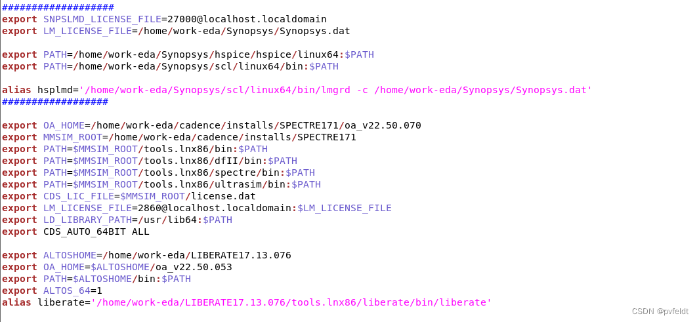
Task: Click the hsplmd alias name
Action: pyautogui.click(x=54, y=90)
